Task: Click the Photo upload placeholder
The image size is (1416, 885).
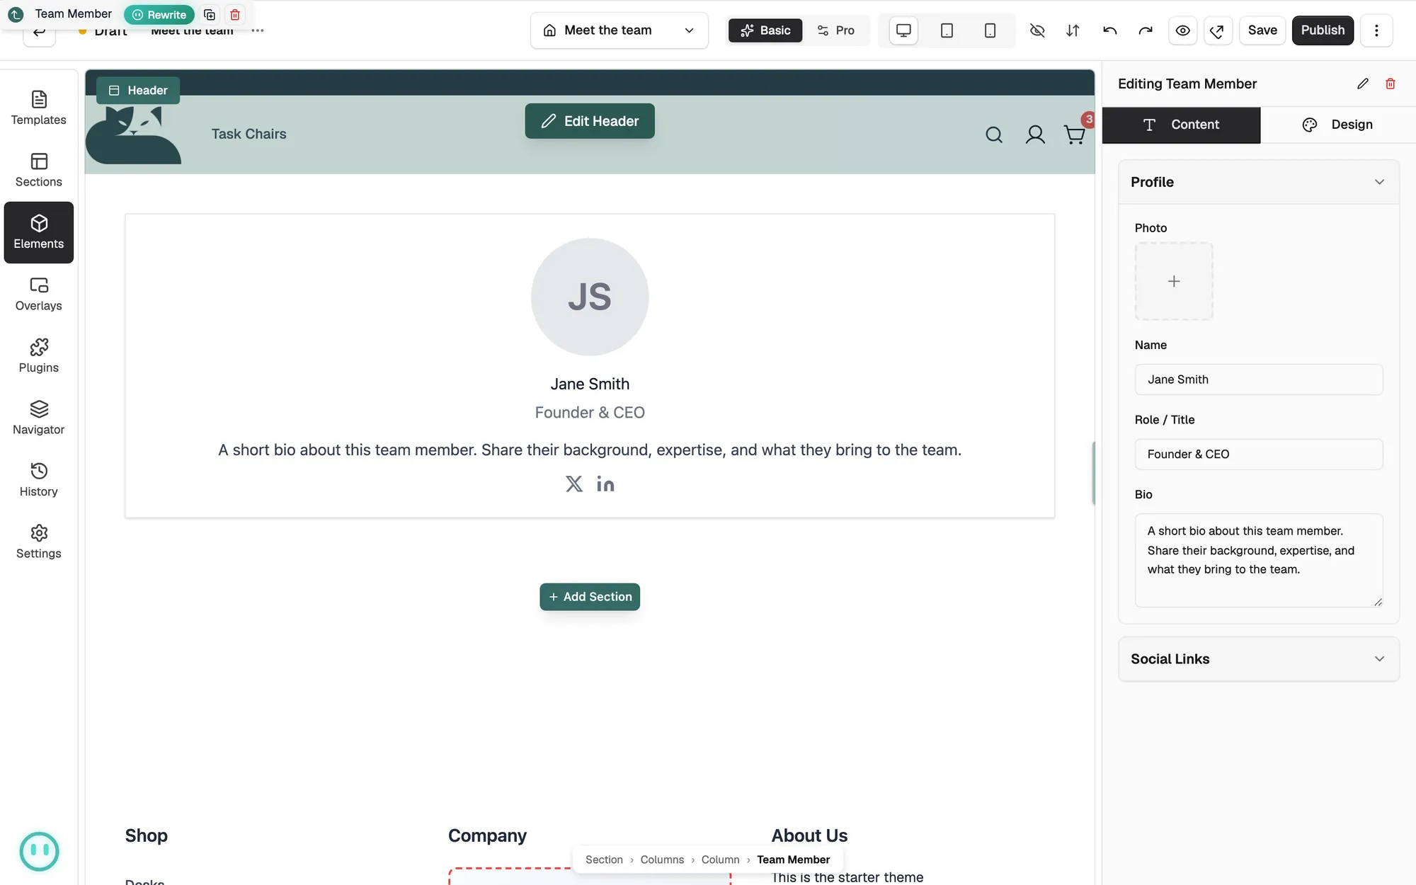Action: tap(1174, 281)
